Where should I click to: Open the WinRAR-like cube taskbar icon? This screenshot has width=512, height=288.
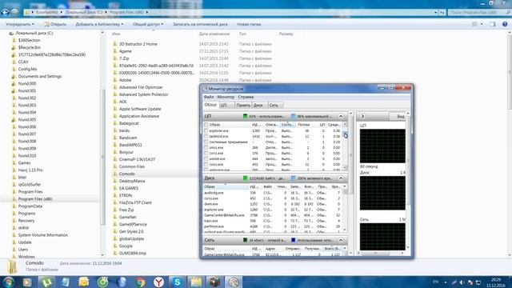[214, 282]
